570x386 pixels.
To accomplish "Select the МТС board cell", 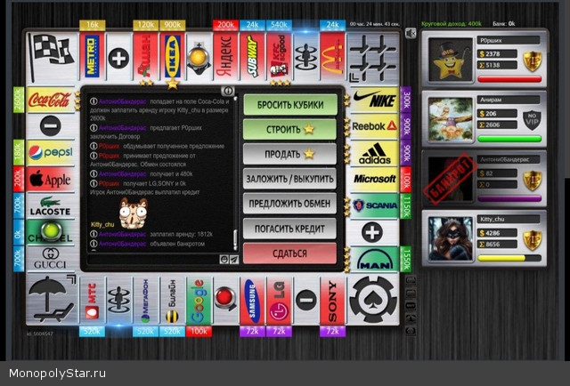I will pos(93,301).
